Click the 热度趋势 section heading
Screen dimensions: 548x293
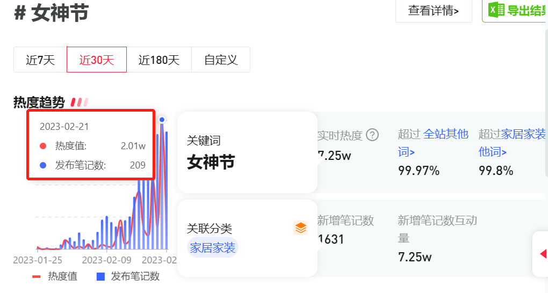pos(39,102)
